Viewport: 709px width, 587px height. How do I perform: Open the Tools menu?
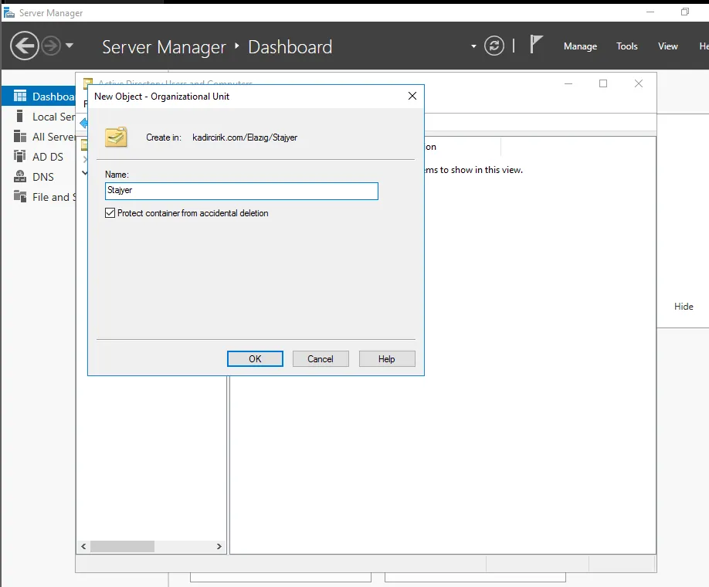(x=626, y=46)
